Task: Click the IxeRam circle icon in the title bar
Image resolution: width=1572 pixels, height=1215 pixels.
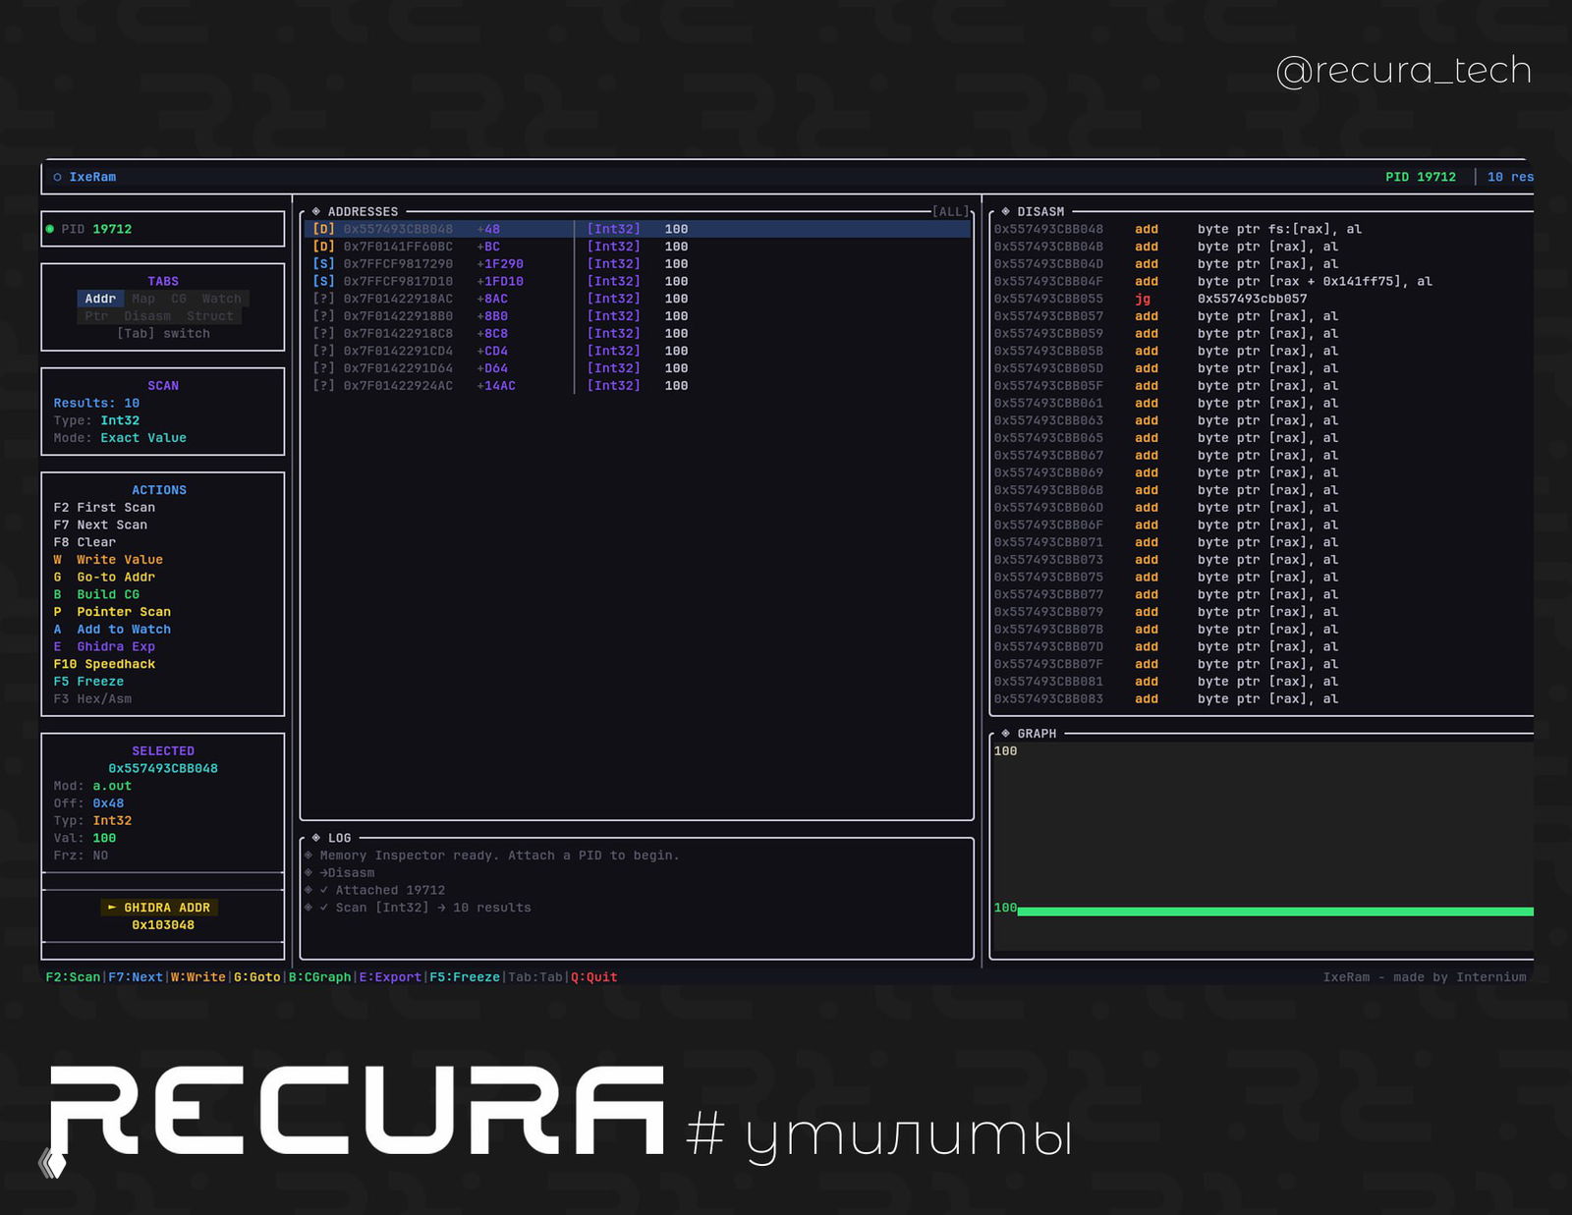Action: [x=58, y=177]
